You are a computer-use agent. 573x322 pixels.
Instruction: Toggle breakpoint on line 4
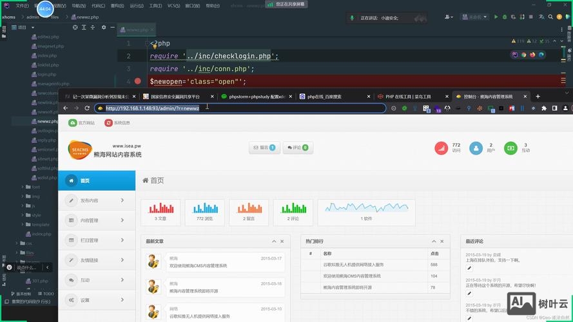[x=138, y=81]
